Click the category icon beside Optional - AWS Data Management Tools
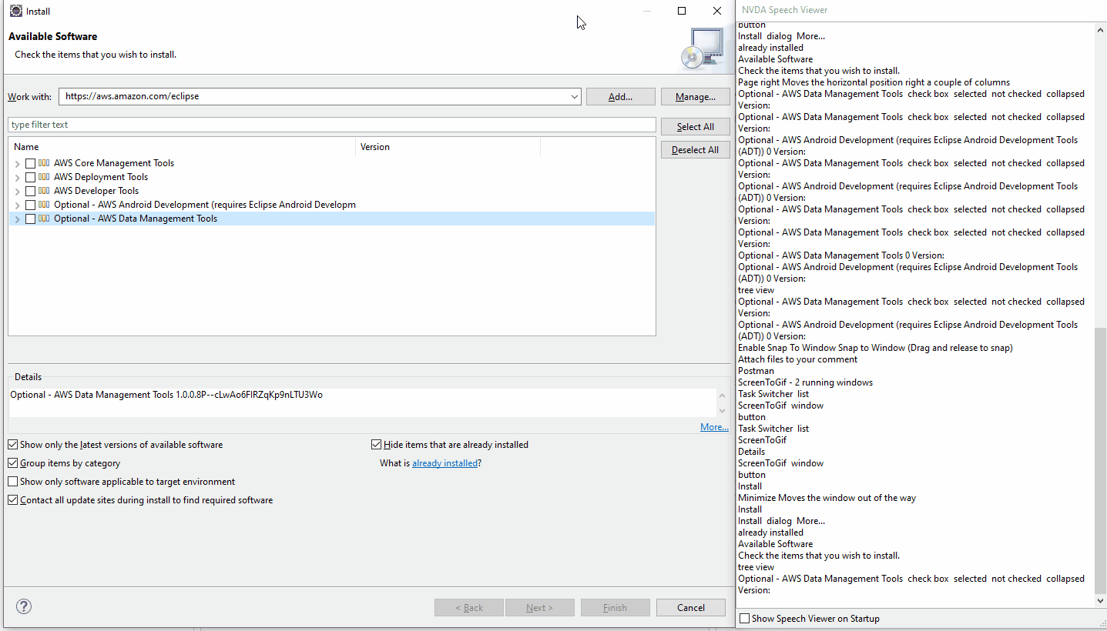The height and width of the screenshot is (631, 1107). (44, 219)
